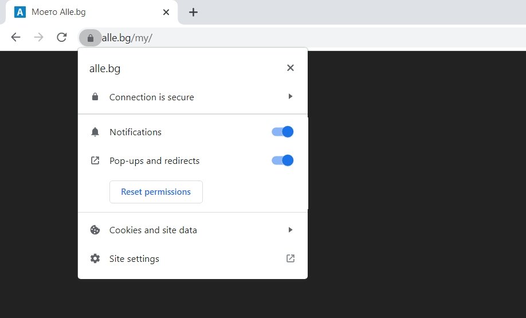526x318 pixels.
Task: Click the lock icon in address bar
Action: click(x=90, y=38)
